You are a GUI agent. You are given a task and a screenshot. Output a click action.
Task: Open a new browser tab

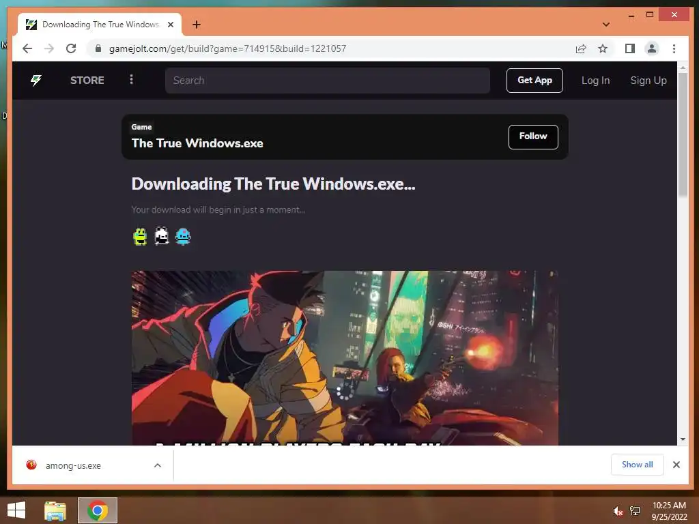click(x=197, y=25)
